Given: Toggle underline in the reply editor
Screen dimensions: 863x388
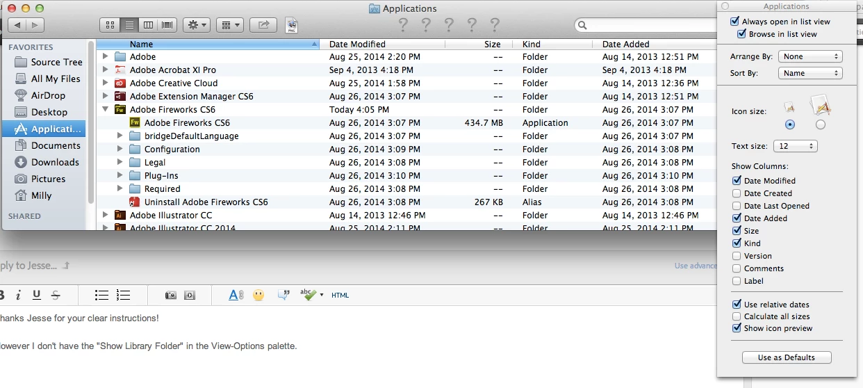Looking at the screenshot, I should click(x=37, y=295).
